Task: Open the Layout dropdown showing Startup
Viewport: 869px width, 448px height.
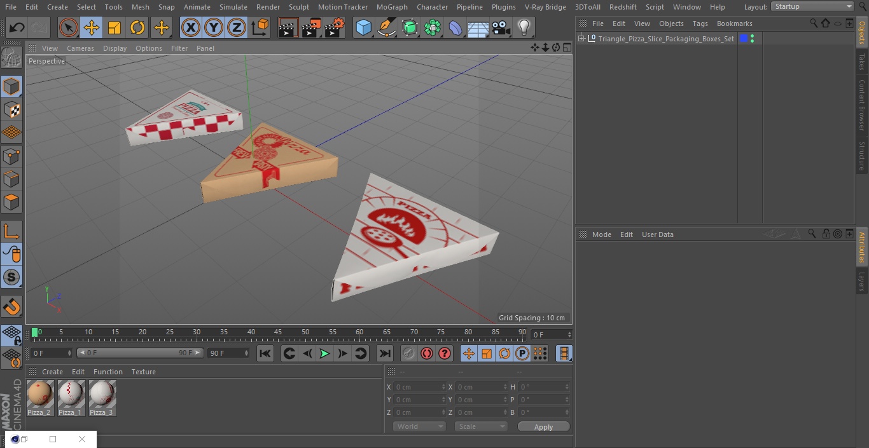Action: (813, 6)
